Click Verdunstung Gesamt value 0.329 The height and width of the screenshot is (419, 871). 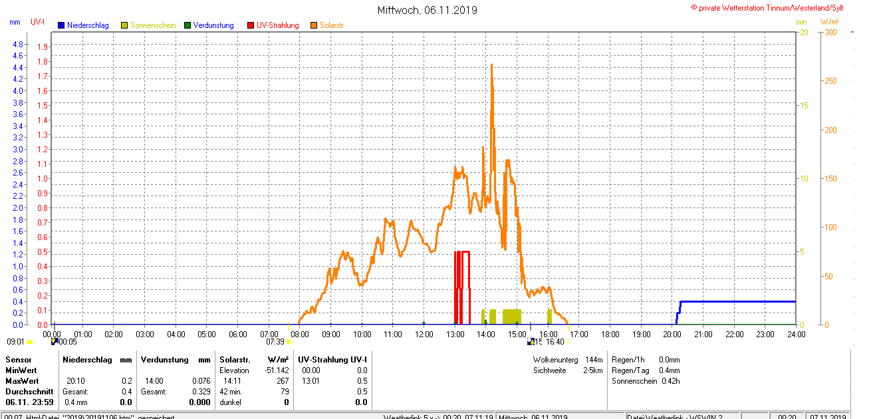pos(201,392)
